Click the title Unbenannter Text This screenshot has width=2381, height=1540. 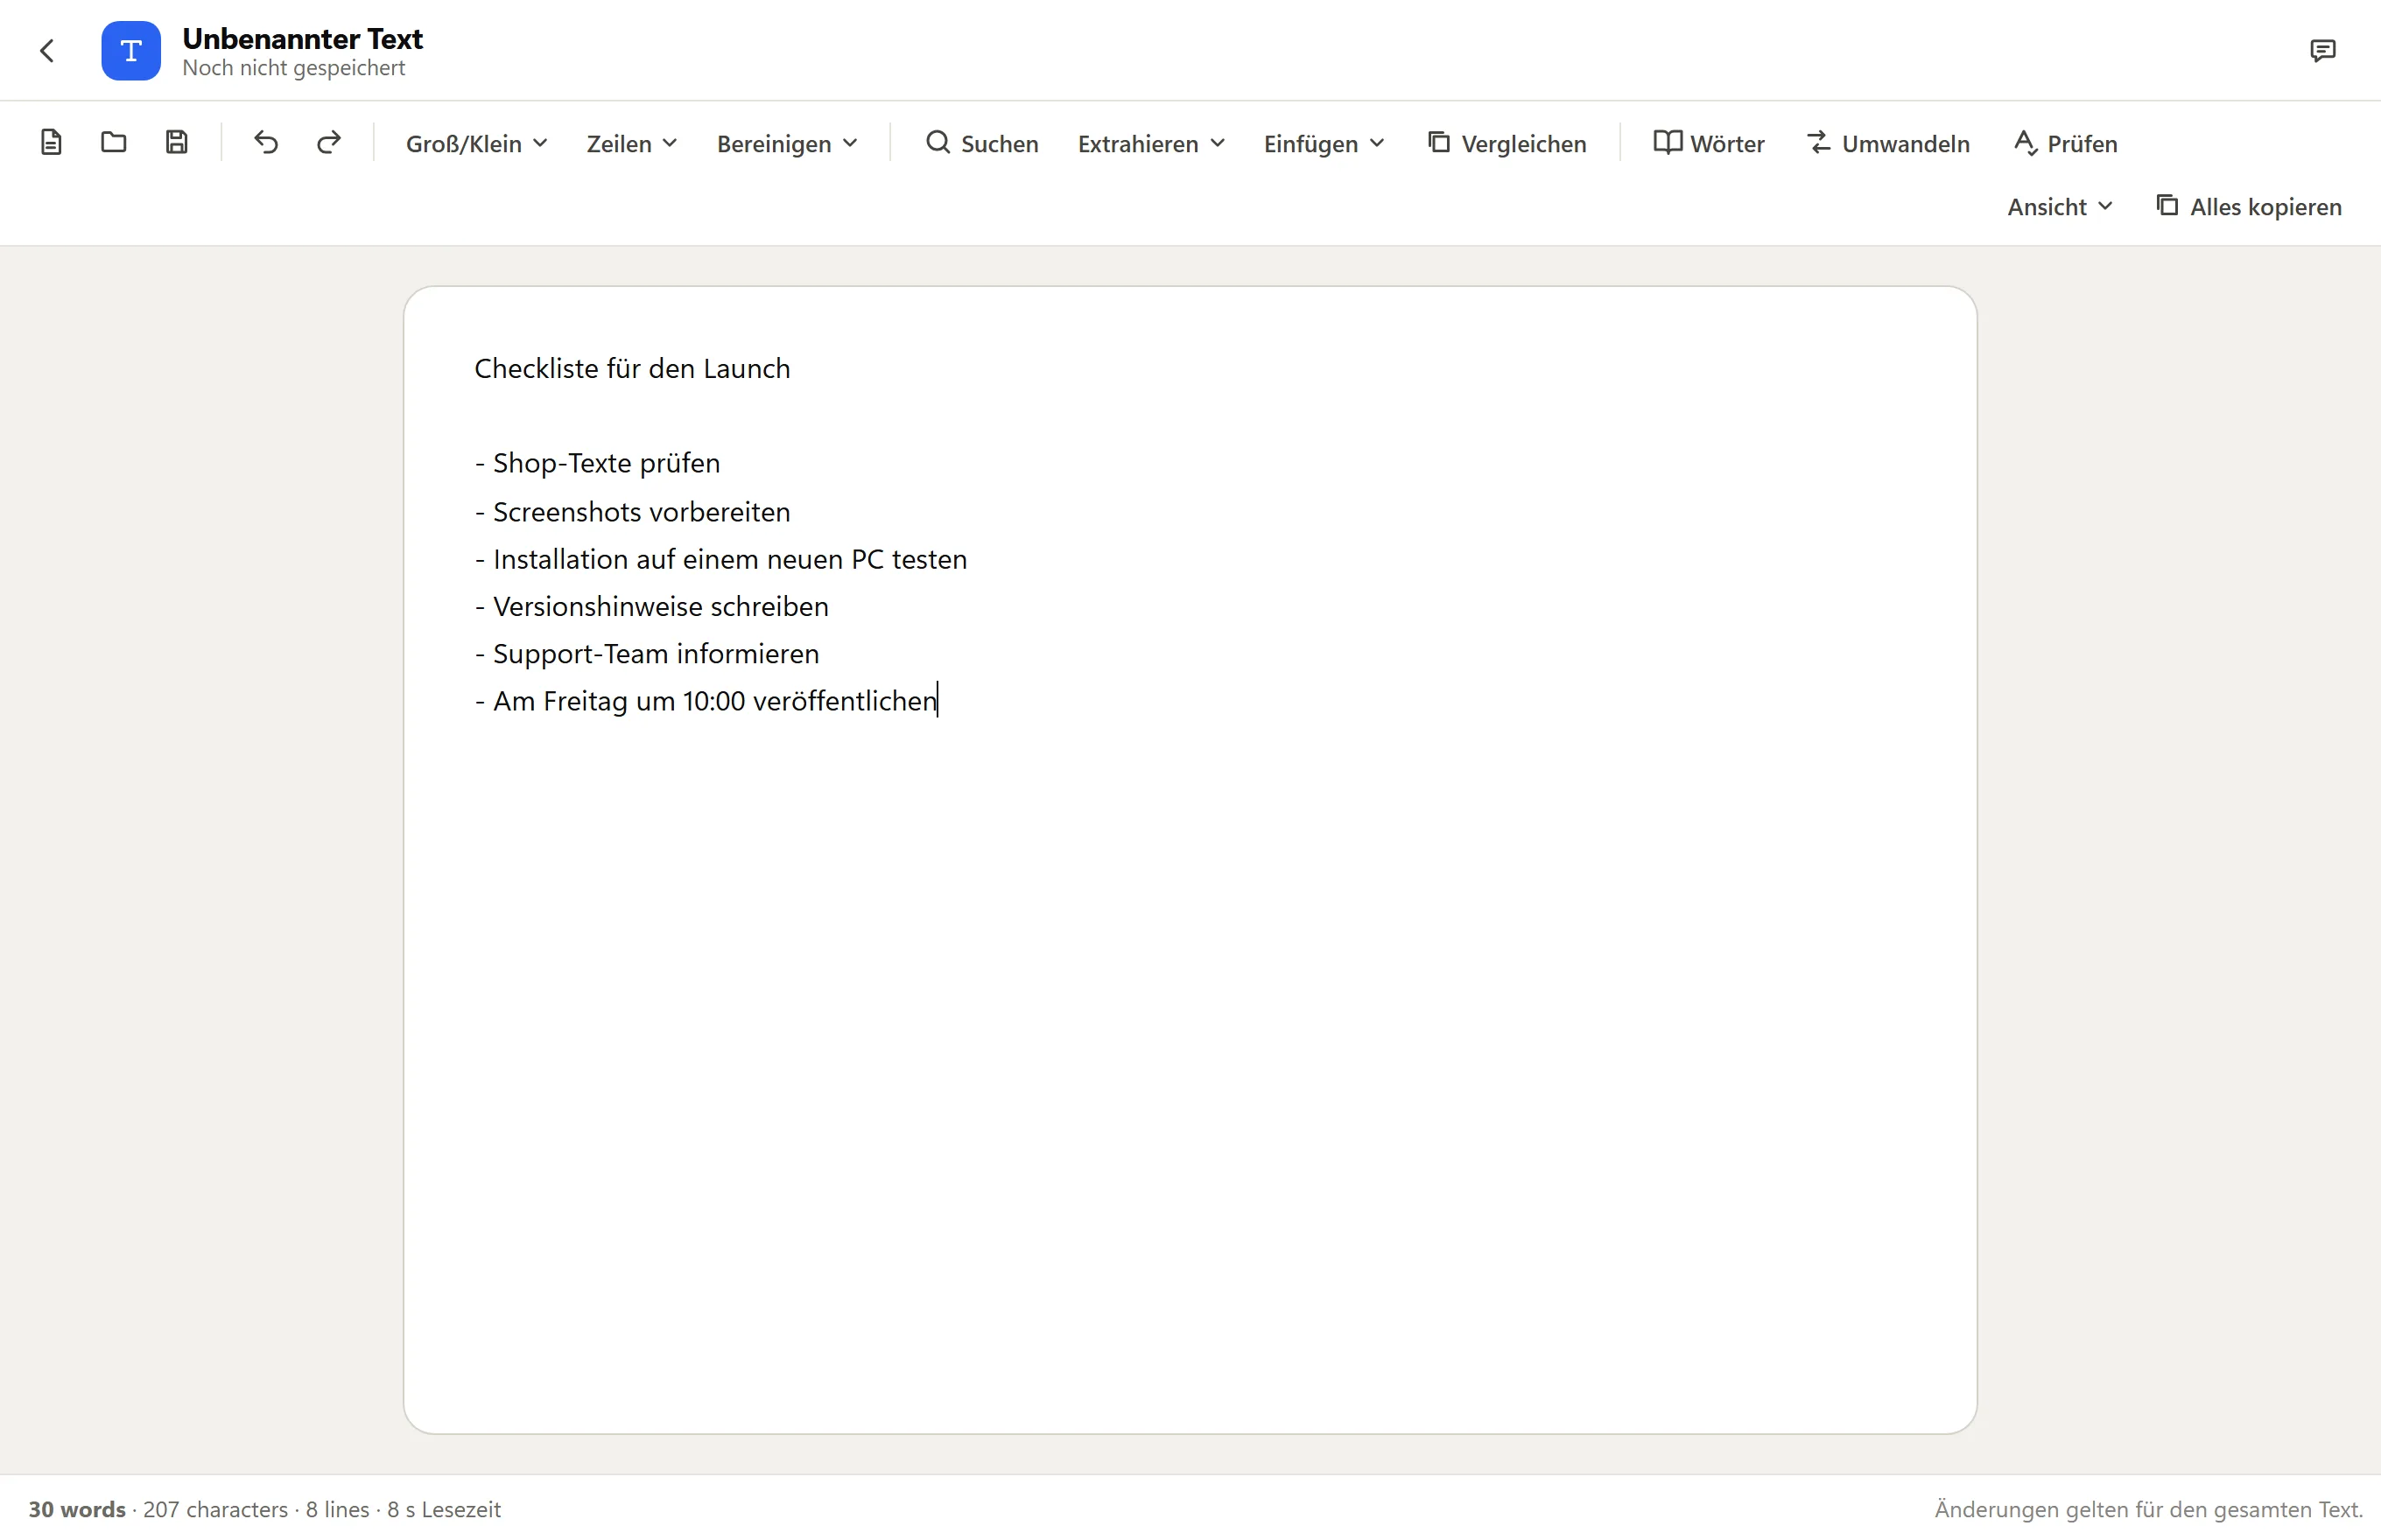[x=302, y=39]
